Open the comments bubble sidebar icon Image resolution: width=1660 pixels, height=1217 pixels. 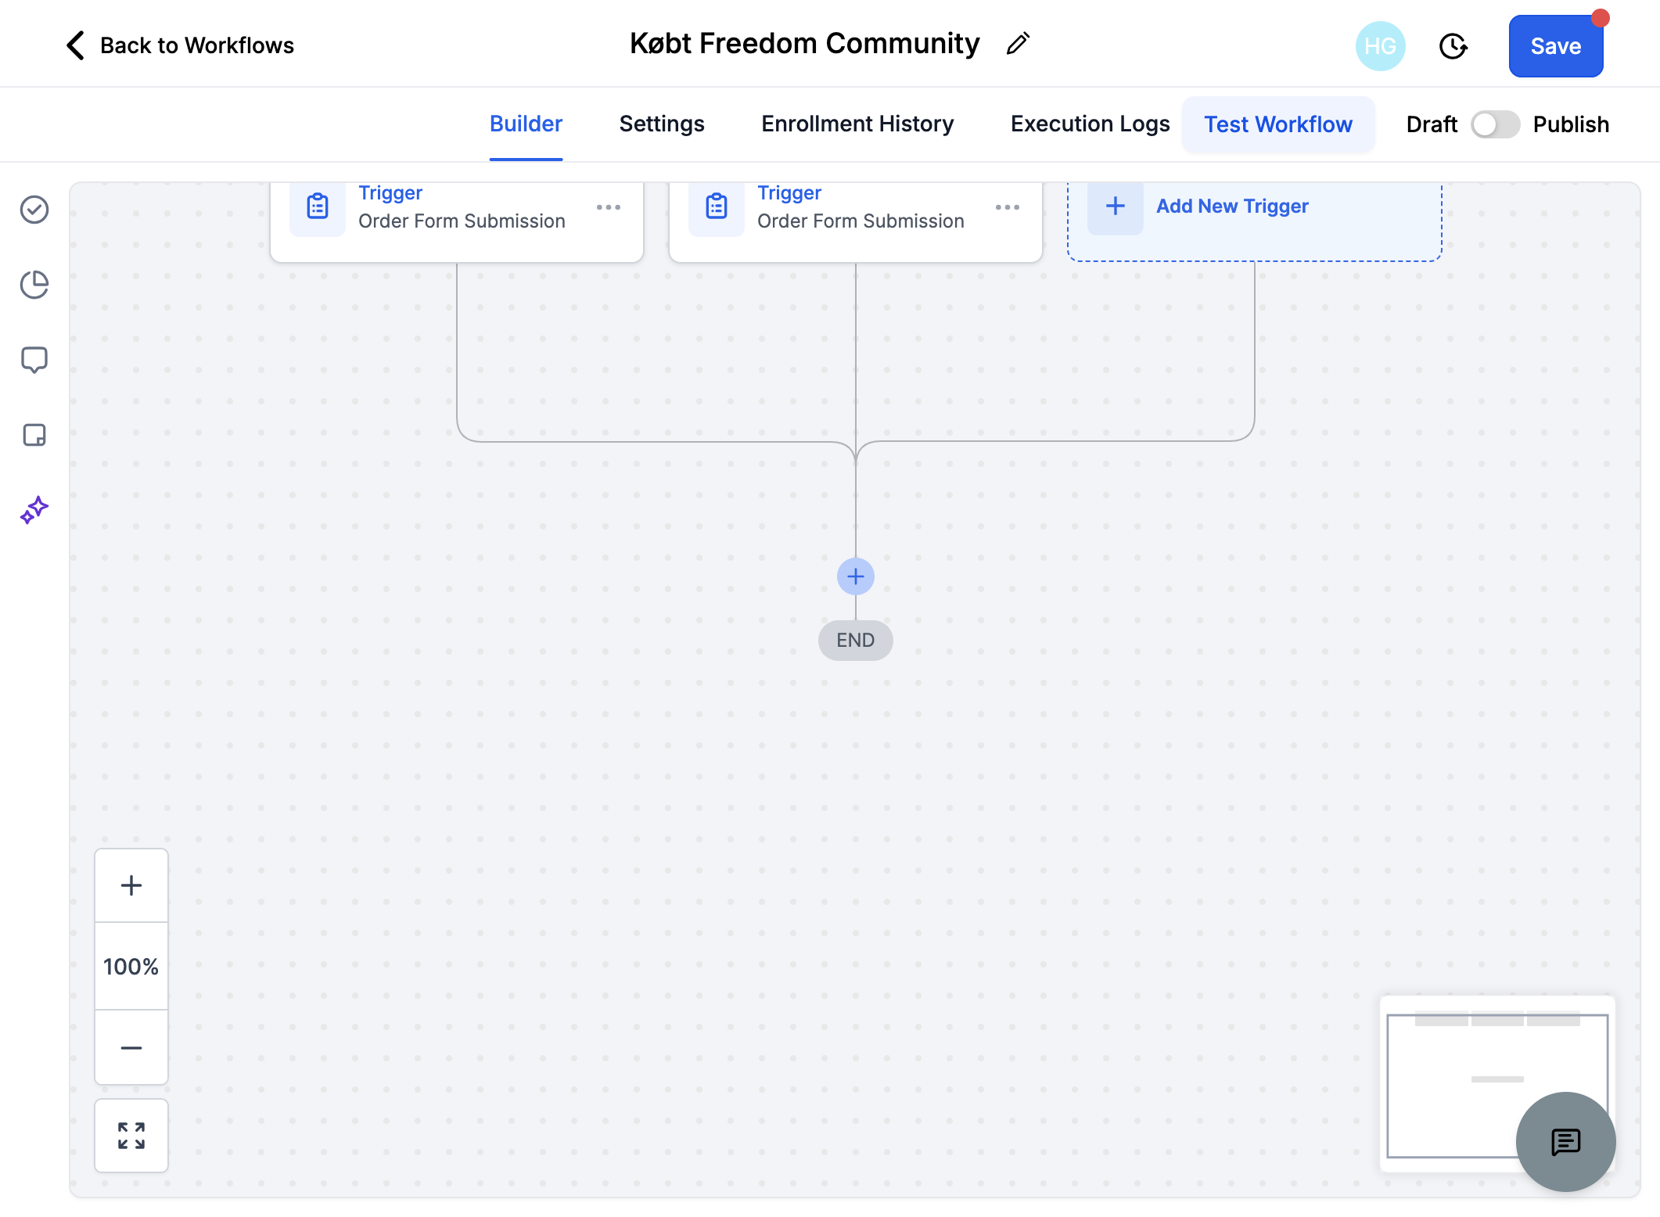pyautogui.click(x=34, y=360)
